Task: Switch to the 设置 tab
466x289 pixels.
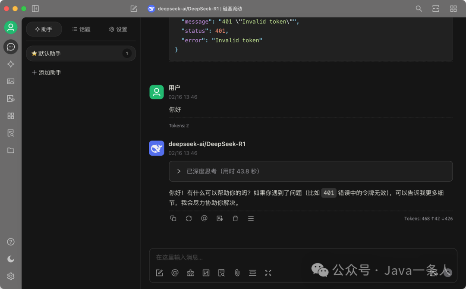Action: tap(118, 29)
